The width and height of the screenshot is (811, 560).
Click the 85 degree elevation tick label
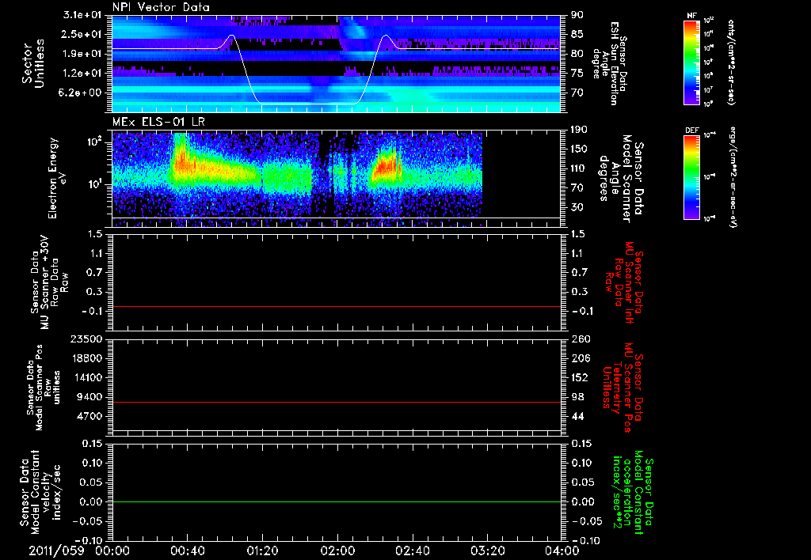point(577,34)
